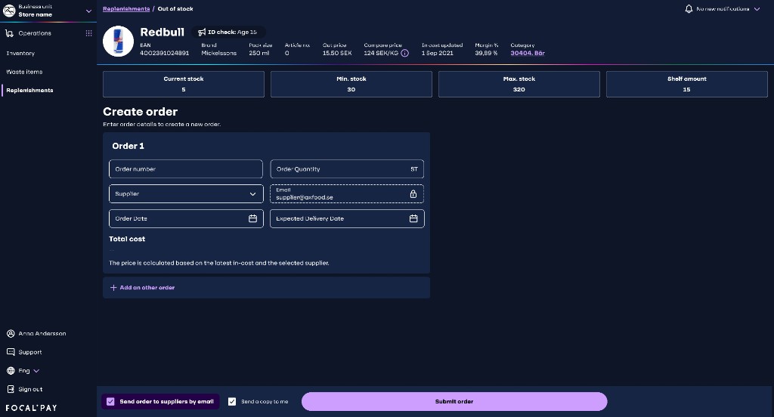774x417 pixels.
Task: Open the Supplier dropdown
Action: (186, 194)
